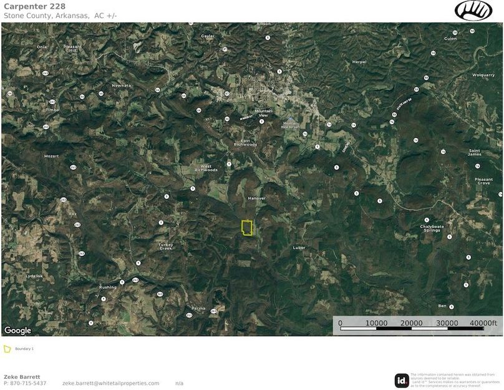Click the Turkey Creek place label
The width and height of the screenshot is (504, 390).
pos(166,246)
